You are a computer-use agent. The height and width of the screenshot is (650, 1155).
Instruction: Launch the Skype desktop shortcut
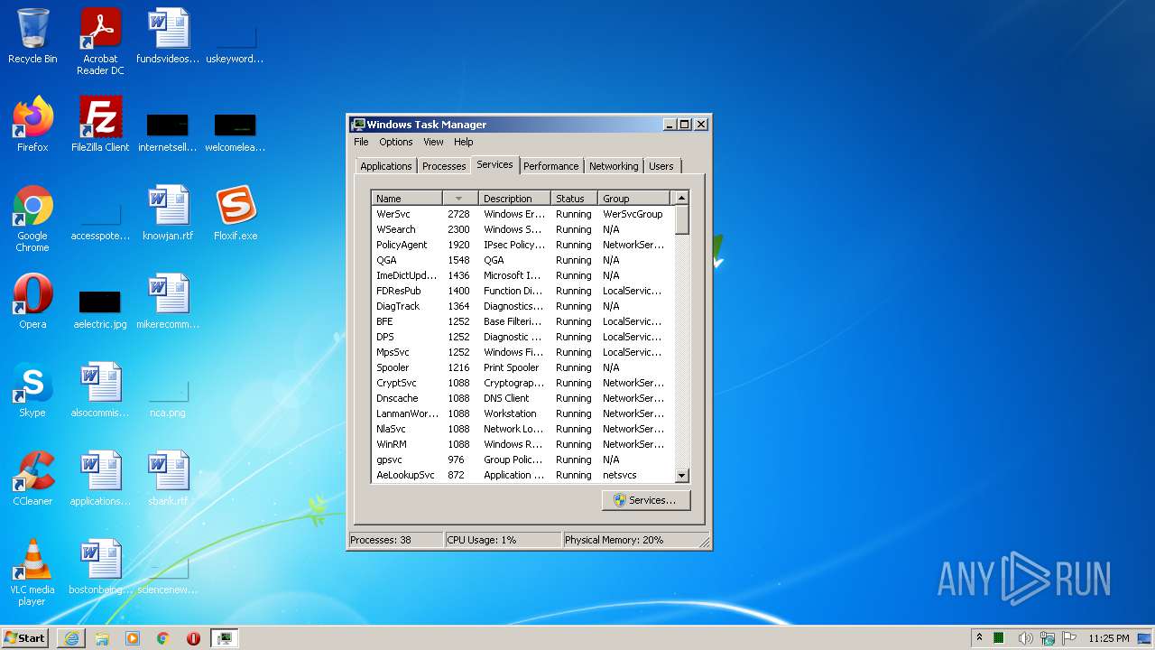click(32, 390)
